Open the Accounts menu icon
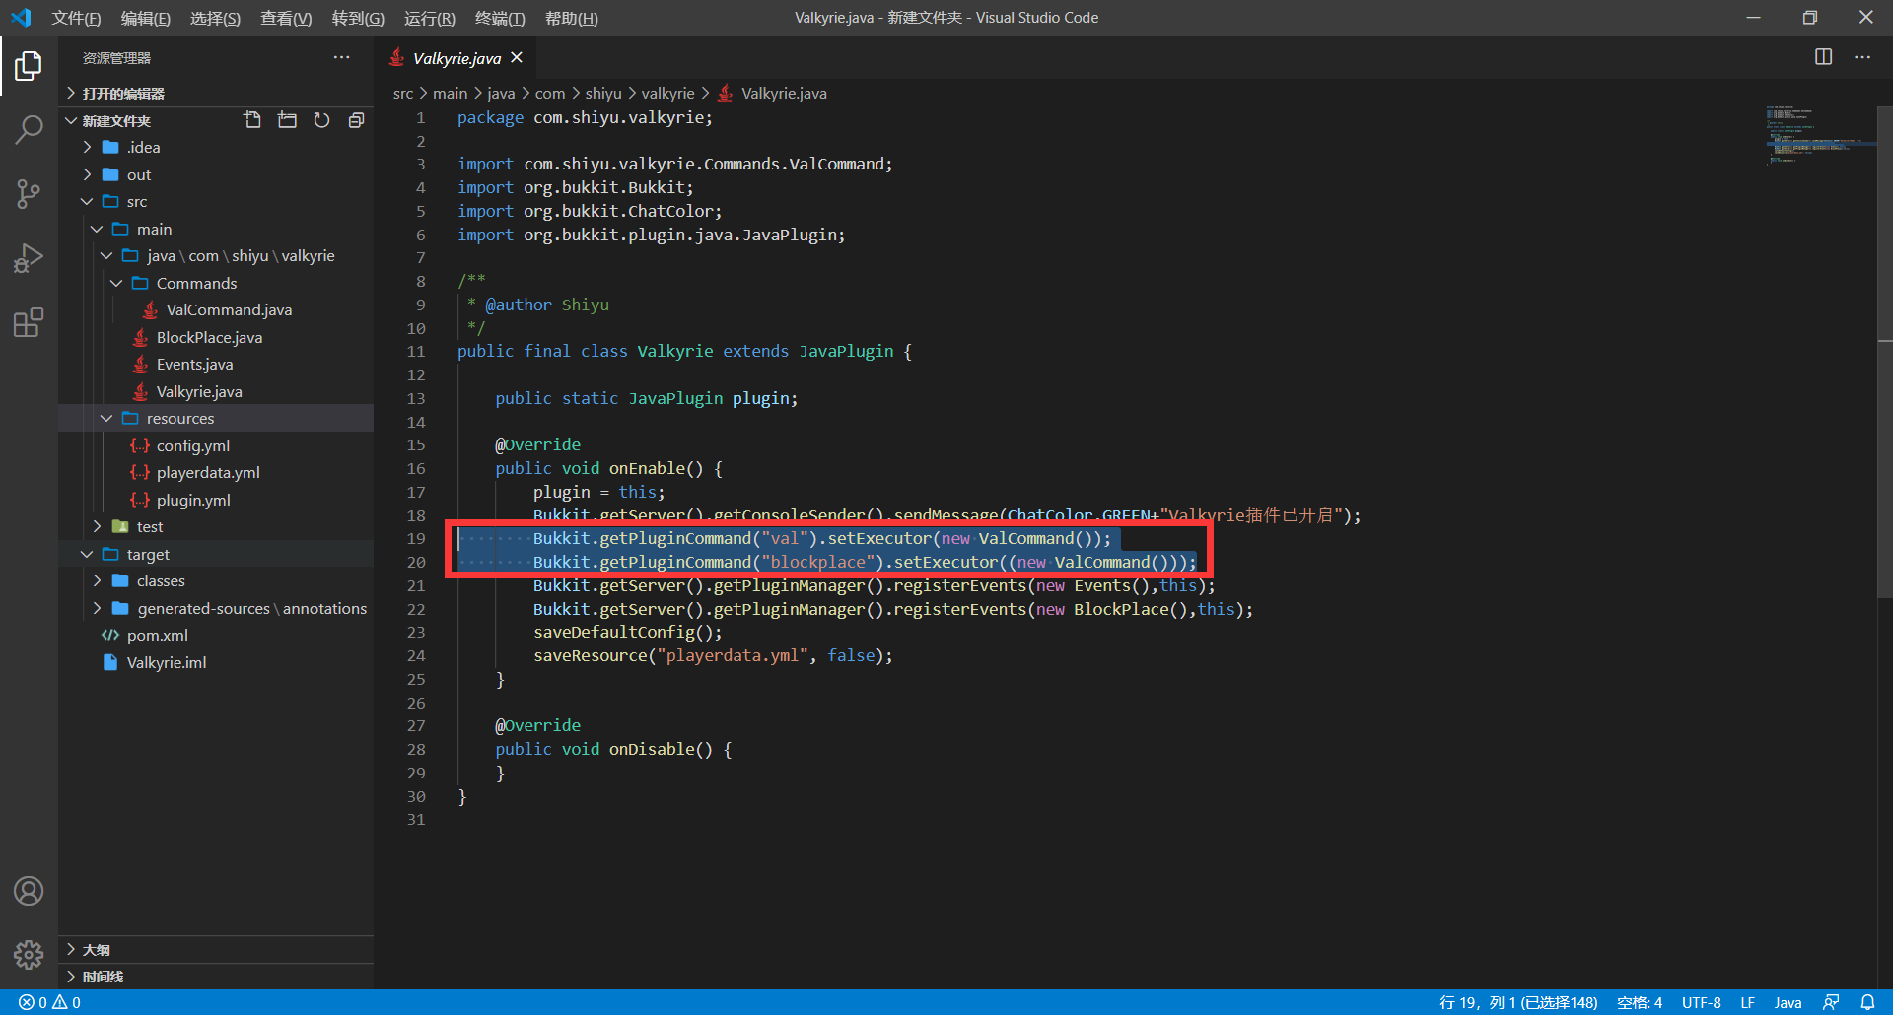Image resolution: width=1893 pixels, height=1015 pixels. [29, 891]
